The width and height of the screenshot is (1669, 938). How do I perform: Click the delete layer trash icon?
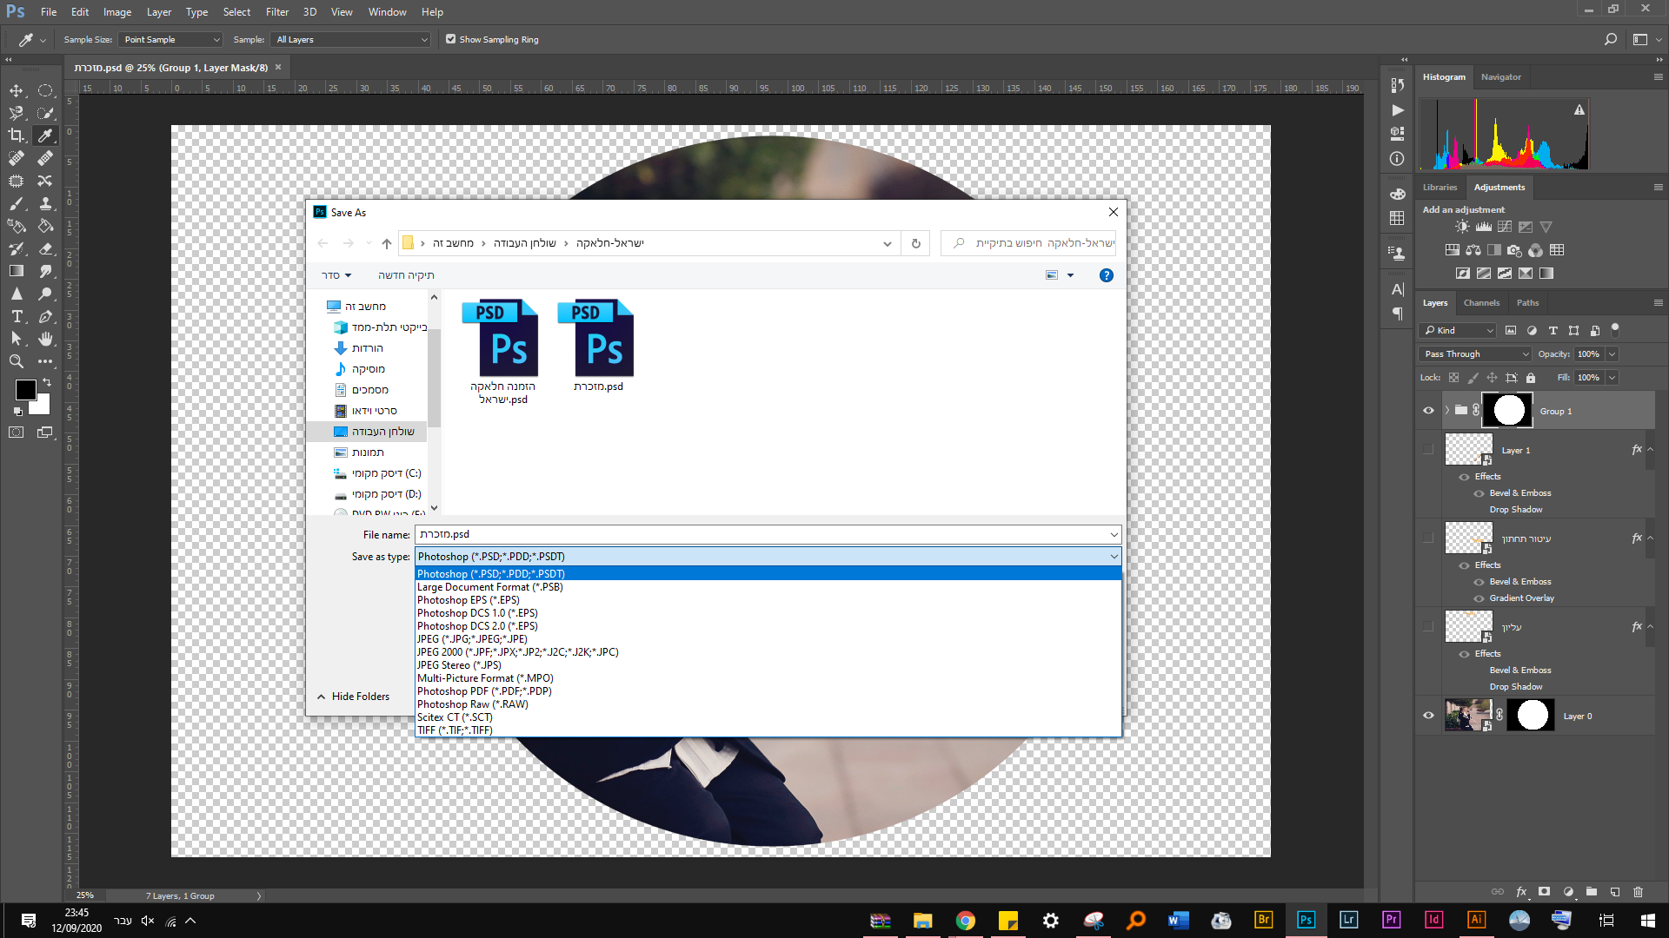pyautogui.click(x=1638, y=892)
